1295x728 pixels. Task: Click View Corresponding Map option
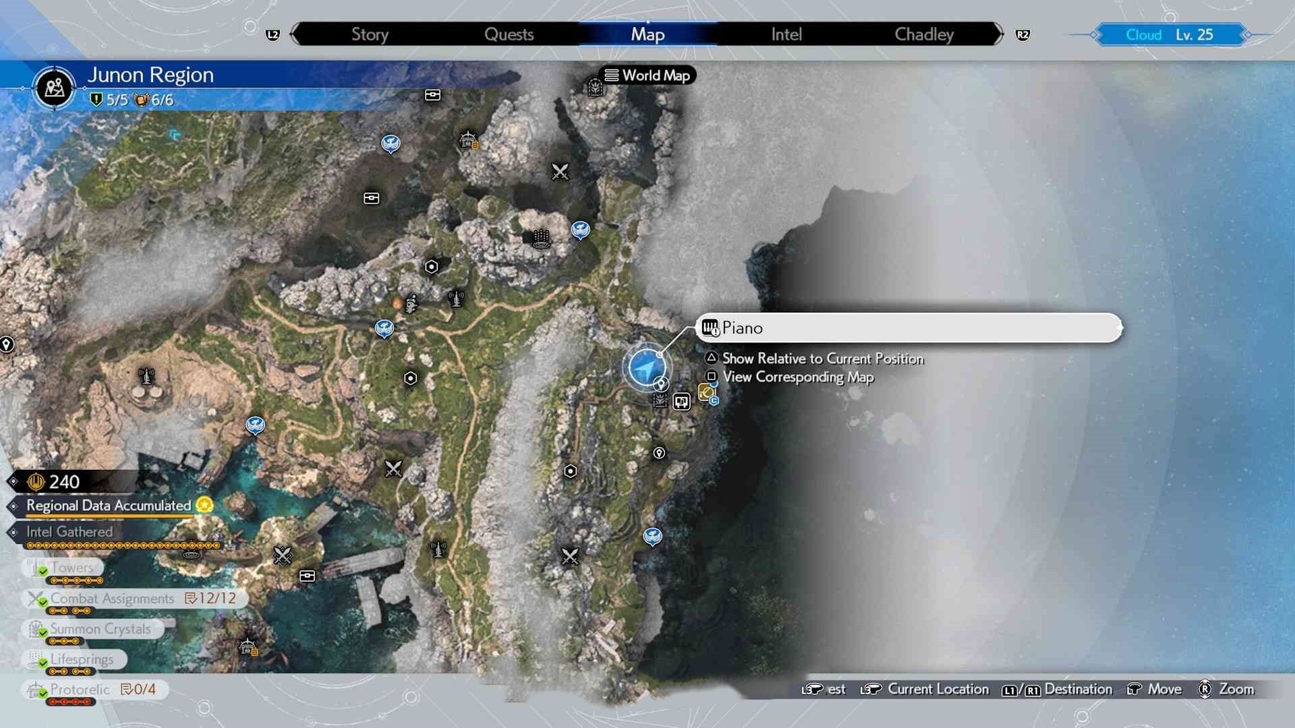798,377
